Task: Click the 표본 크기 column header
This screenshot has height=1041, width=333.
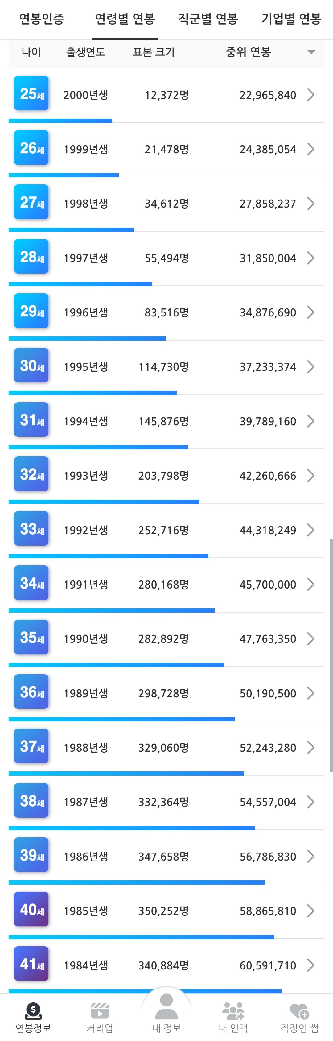Action: coord(153,52)
